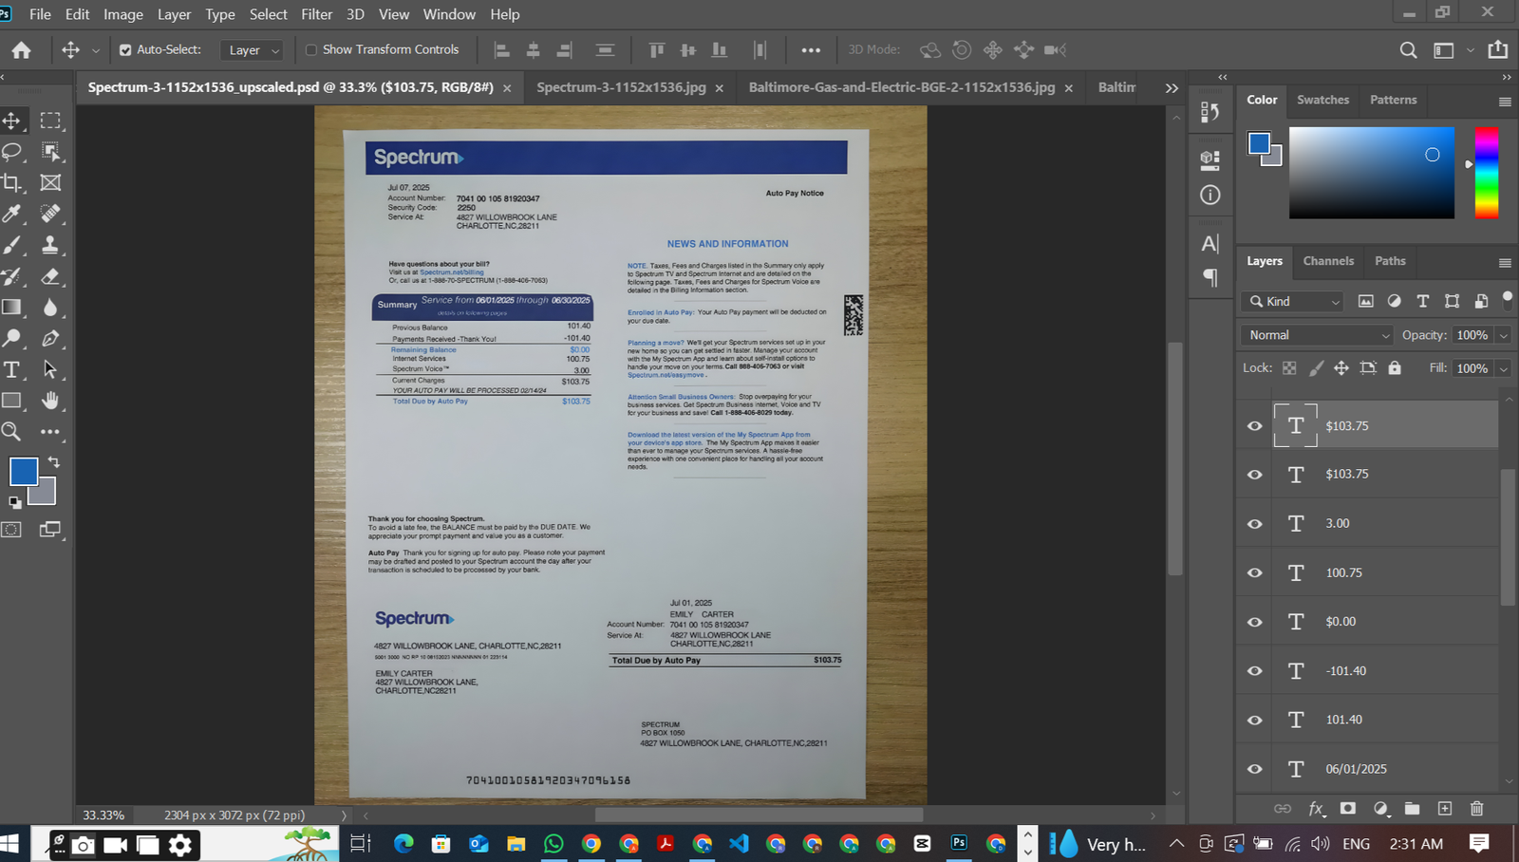Screen dimensions: 1519x862
Task: Add layer style fx button
Action: click(1316, 809)
